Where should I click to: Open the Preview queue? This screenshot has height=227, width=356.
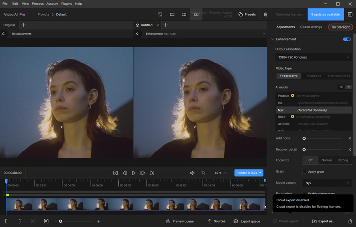tap(179, 221)
